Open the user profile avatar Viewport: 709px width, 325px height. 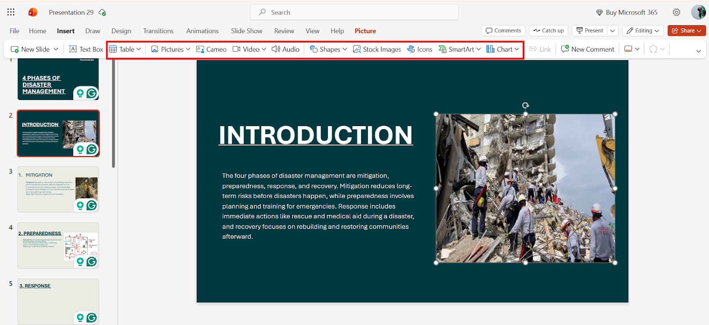698,12
